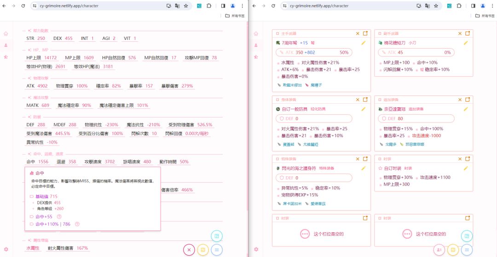This screenshot has width=497, height=257.
Task: Collapse 基础值 715 row in 命中 popup
Action: click(x=44, y=196)
